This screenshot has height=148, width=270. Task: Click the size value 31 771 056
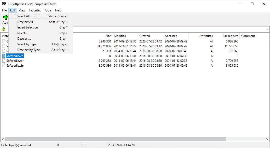[x=104, y=46]
